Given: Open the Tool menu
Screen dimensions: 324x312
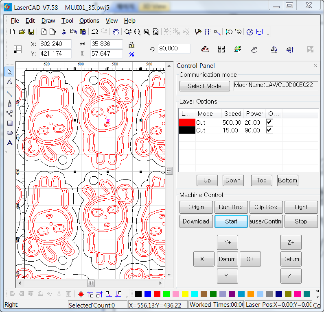Looking at the screenshot, I should tap(67, 21).
